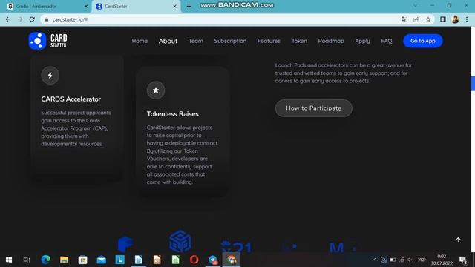Open the Chrome profile avatar
475x267 pixels.
coord(455,19)
